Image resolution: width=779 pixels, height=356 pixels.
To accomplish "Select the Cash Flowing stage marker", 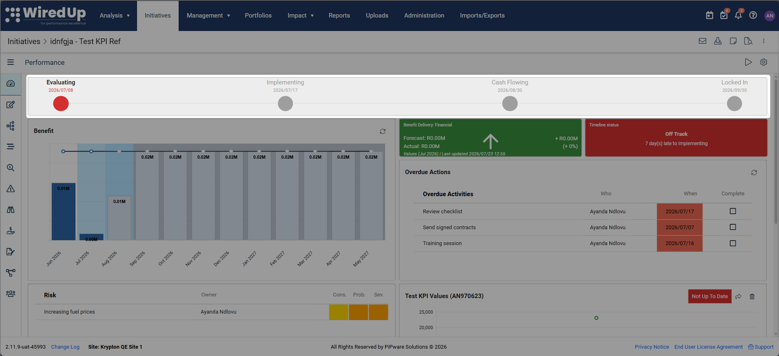I will pos(510,104).
